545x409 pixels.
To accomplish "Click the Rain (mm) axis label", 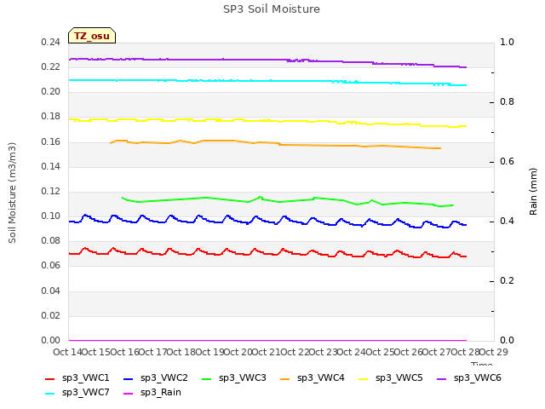I will pyautogui.click(x=533, y=192).
